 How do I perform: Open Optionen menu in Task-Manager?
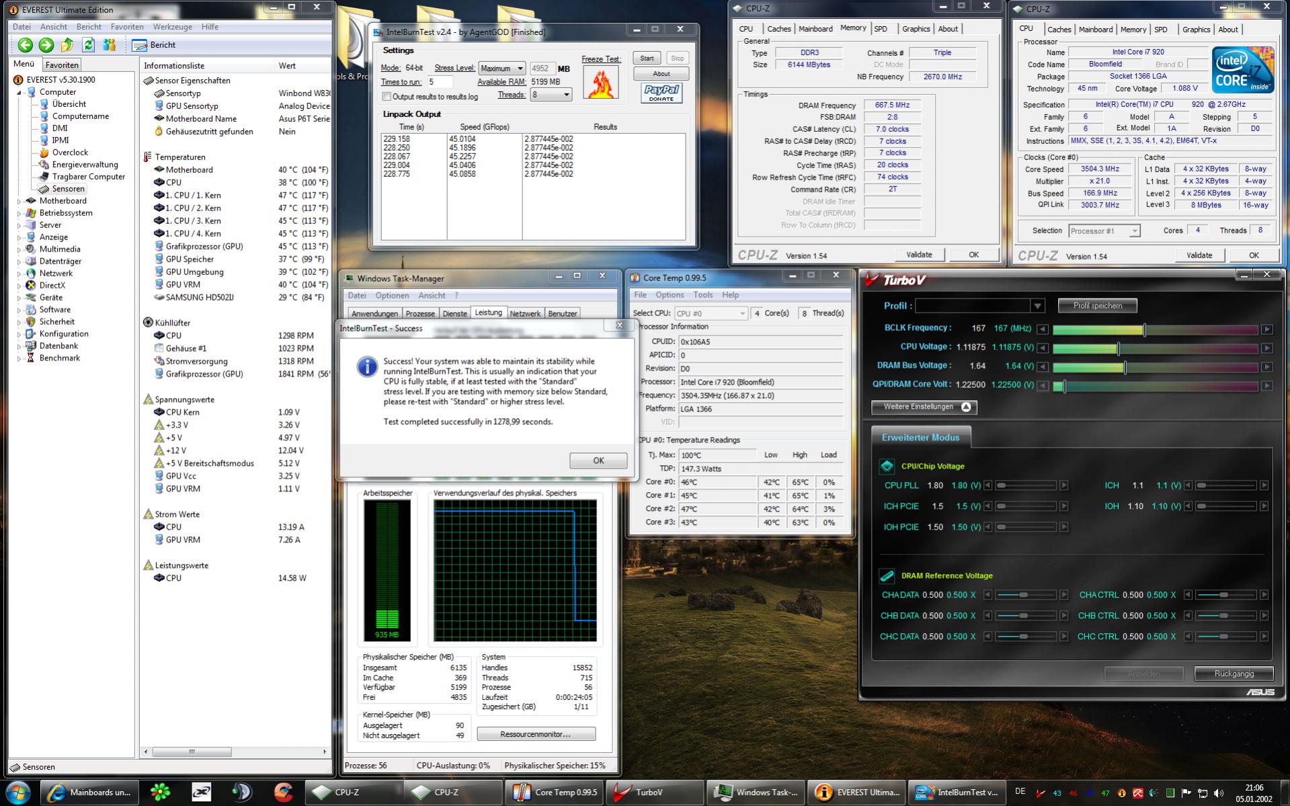coord(392,296)
